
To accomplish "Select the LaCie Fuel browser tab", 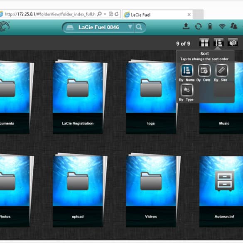I will (x=157, y=15).
